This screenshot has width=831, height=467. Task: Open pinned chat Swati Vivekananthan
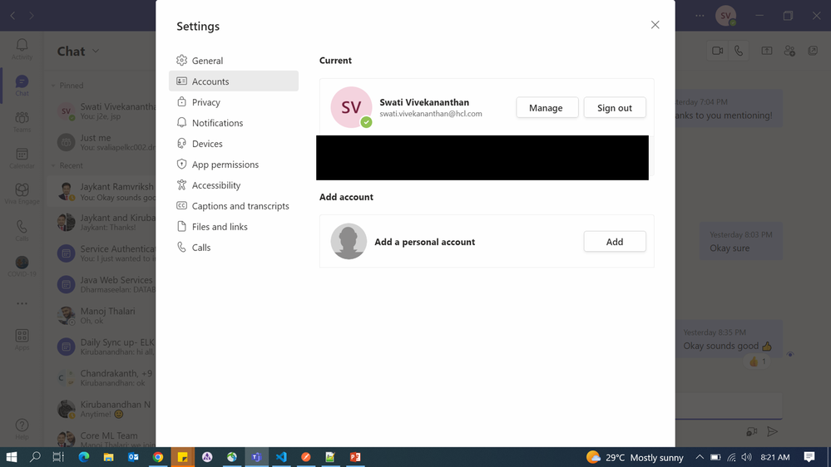(x=103, y=111)
